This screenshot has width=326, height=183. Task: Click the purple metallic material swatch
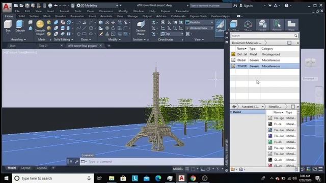(x=270, y=136)
